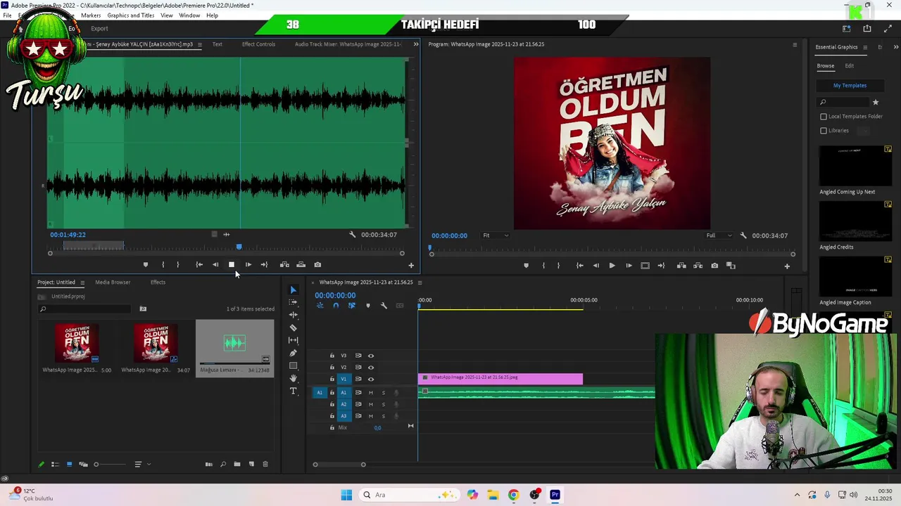Viewport: 901px width, 506px height.
Task: Select the Ripple Edit tool
Action: (x=294, y=315)
